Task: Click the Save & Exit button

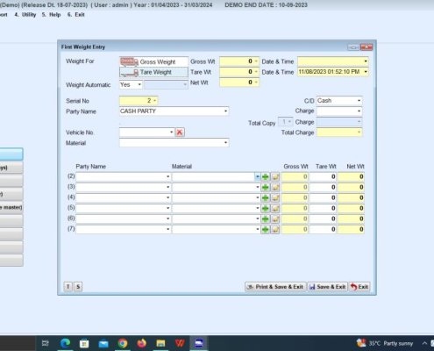Action: pyautogui.click(x=327, y=287)
